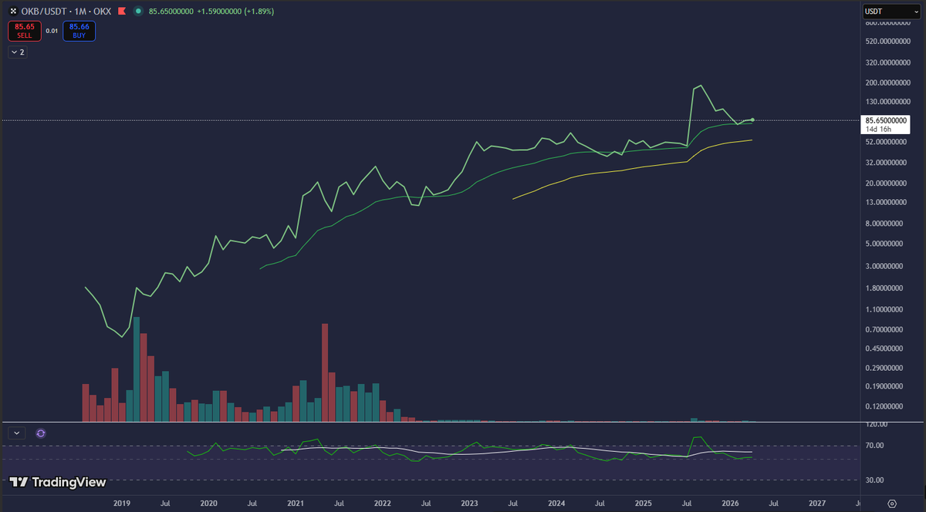926x512 pixels.
Task: Click the BUY 85.66 button
Action: (79, 32)
